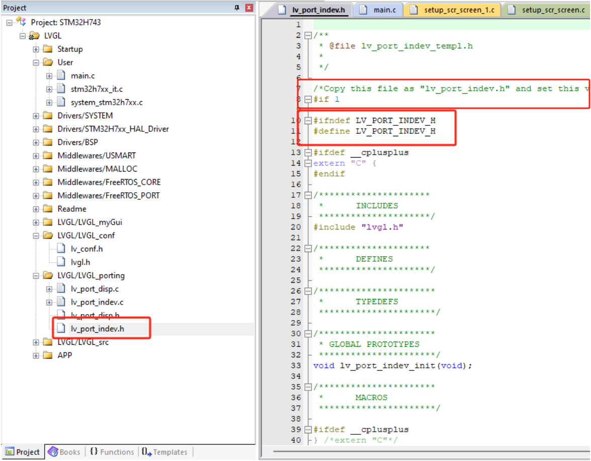Expand stm32h7xx_it.c dependencies

(49, 90)
